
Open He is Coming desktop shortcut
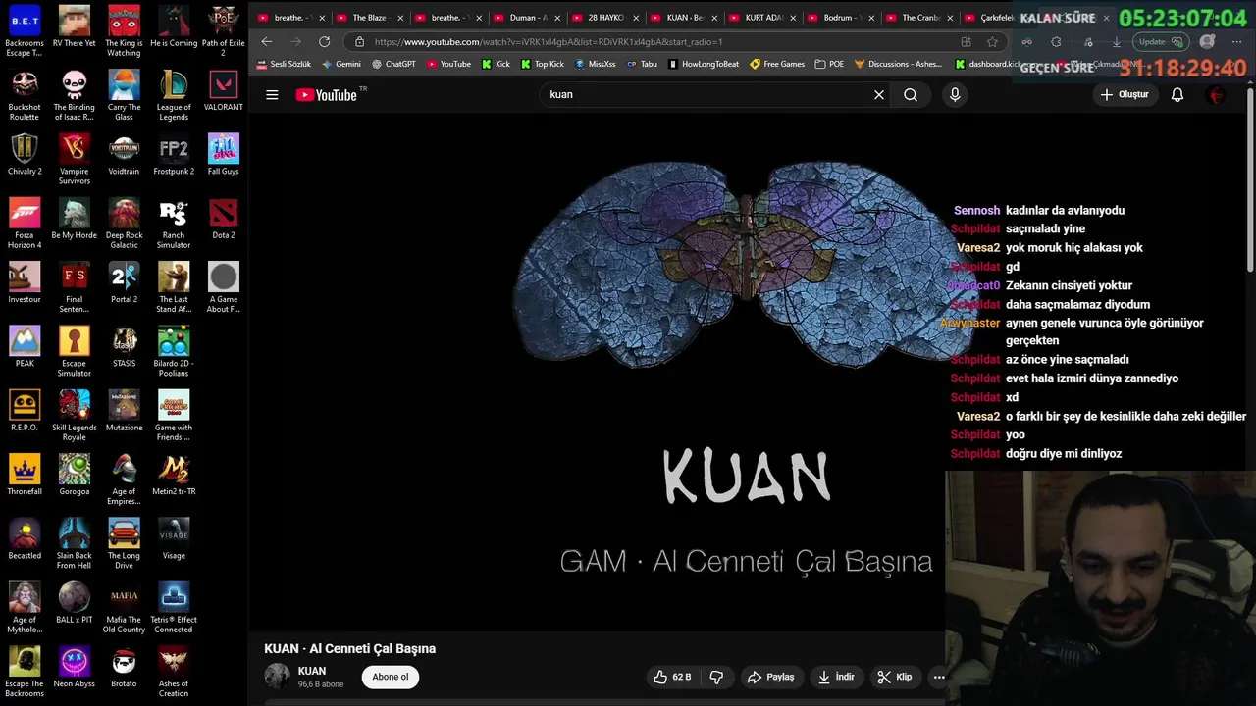click(174, 26)
